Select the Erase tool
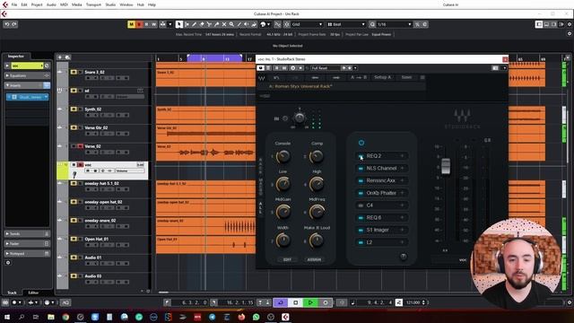Screen dimensions: 574x323 click(x=202, y=24)
